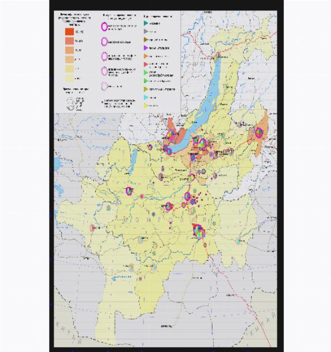Click the gray triangle legend symbol
Image resolution: width=331 pixels, height=352 pixels.
coord(146,31)
